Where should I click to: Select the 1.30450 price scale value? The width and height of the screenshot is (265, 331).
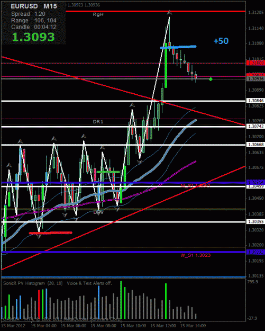tap(255, 199)
